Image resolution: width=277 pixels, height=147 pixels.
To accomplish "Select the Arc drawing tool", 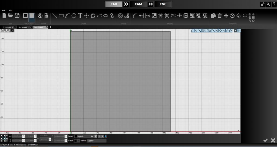I will tap(67, 16).
